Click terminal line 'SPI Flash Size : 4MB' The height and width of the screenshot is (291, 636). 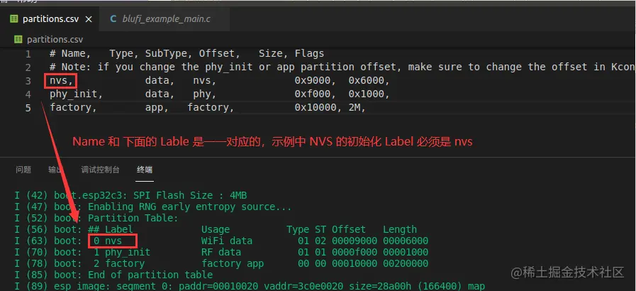pyautogui.click(x=130, y=195)
